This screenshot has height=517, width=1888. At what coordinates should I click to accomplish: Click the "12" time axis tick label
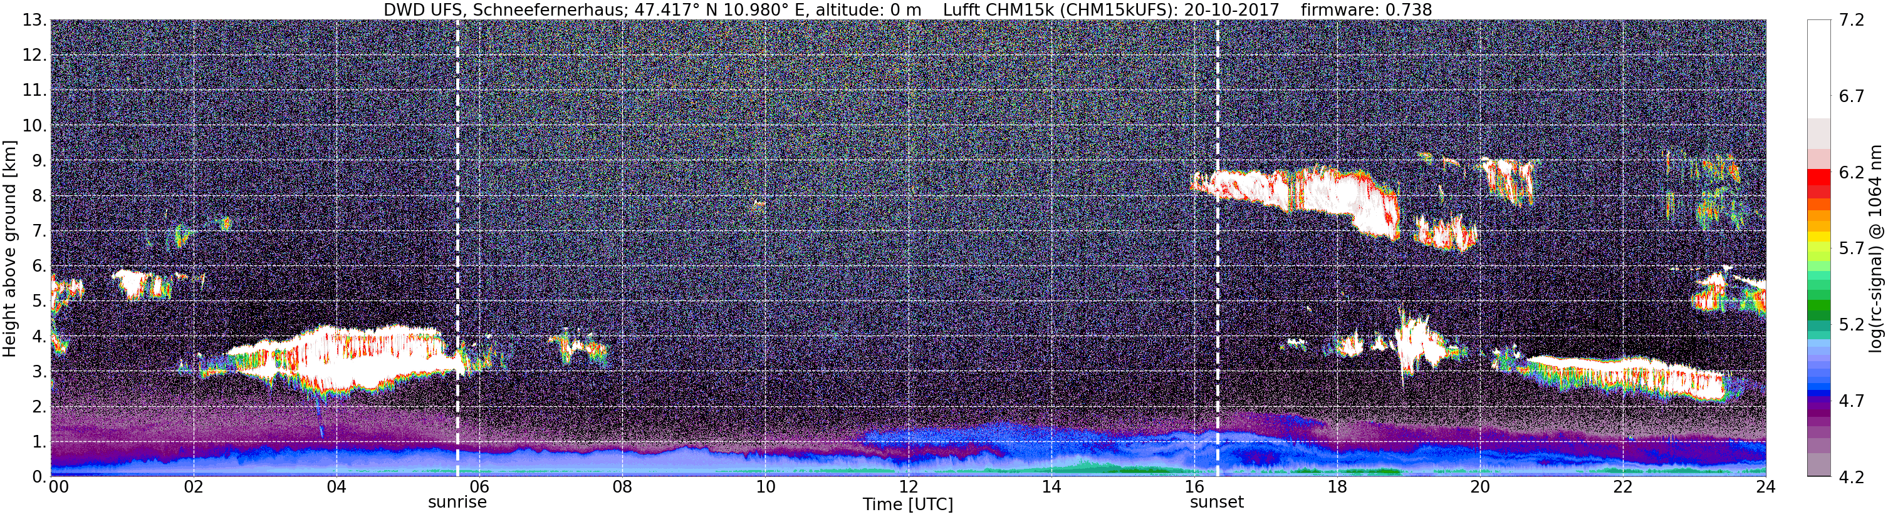click(908, 487)
